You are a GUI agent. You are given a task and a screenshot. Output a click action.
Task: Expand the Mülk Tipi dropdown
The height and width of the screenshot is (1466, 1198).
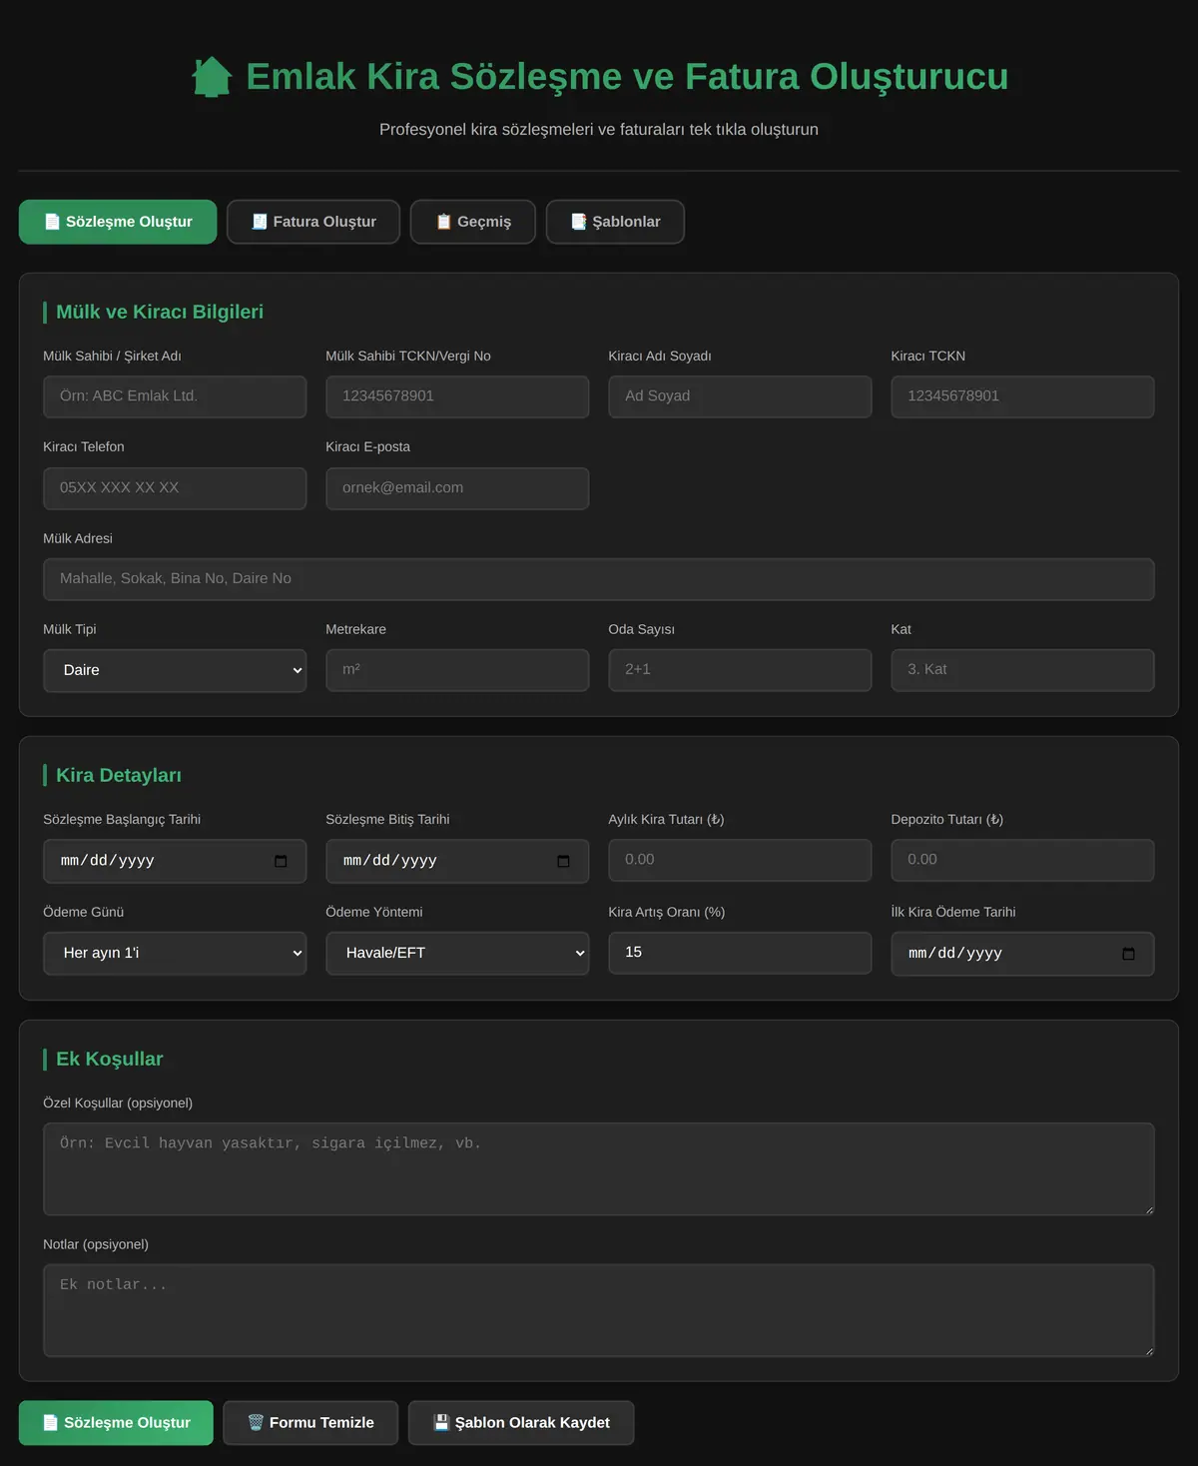(x=175, y=670)
